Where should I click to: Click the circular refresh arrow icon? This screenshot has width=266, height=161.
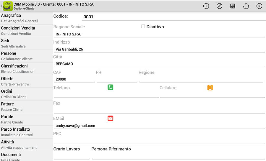[x=246, y=6]
